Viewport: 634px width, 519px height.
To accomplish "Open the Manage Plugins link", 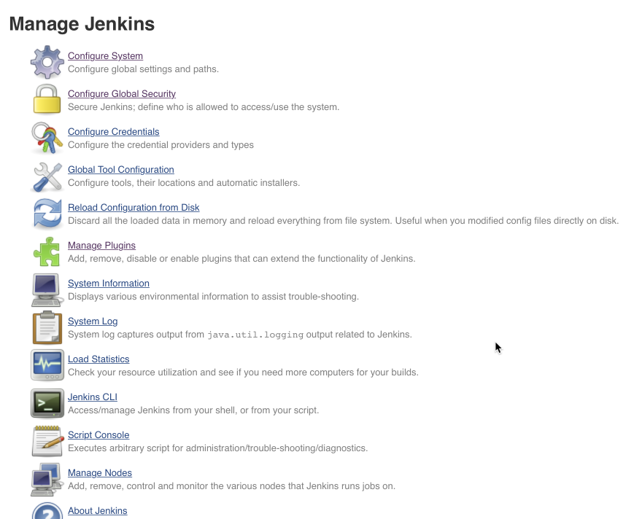I will point(101,246).
